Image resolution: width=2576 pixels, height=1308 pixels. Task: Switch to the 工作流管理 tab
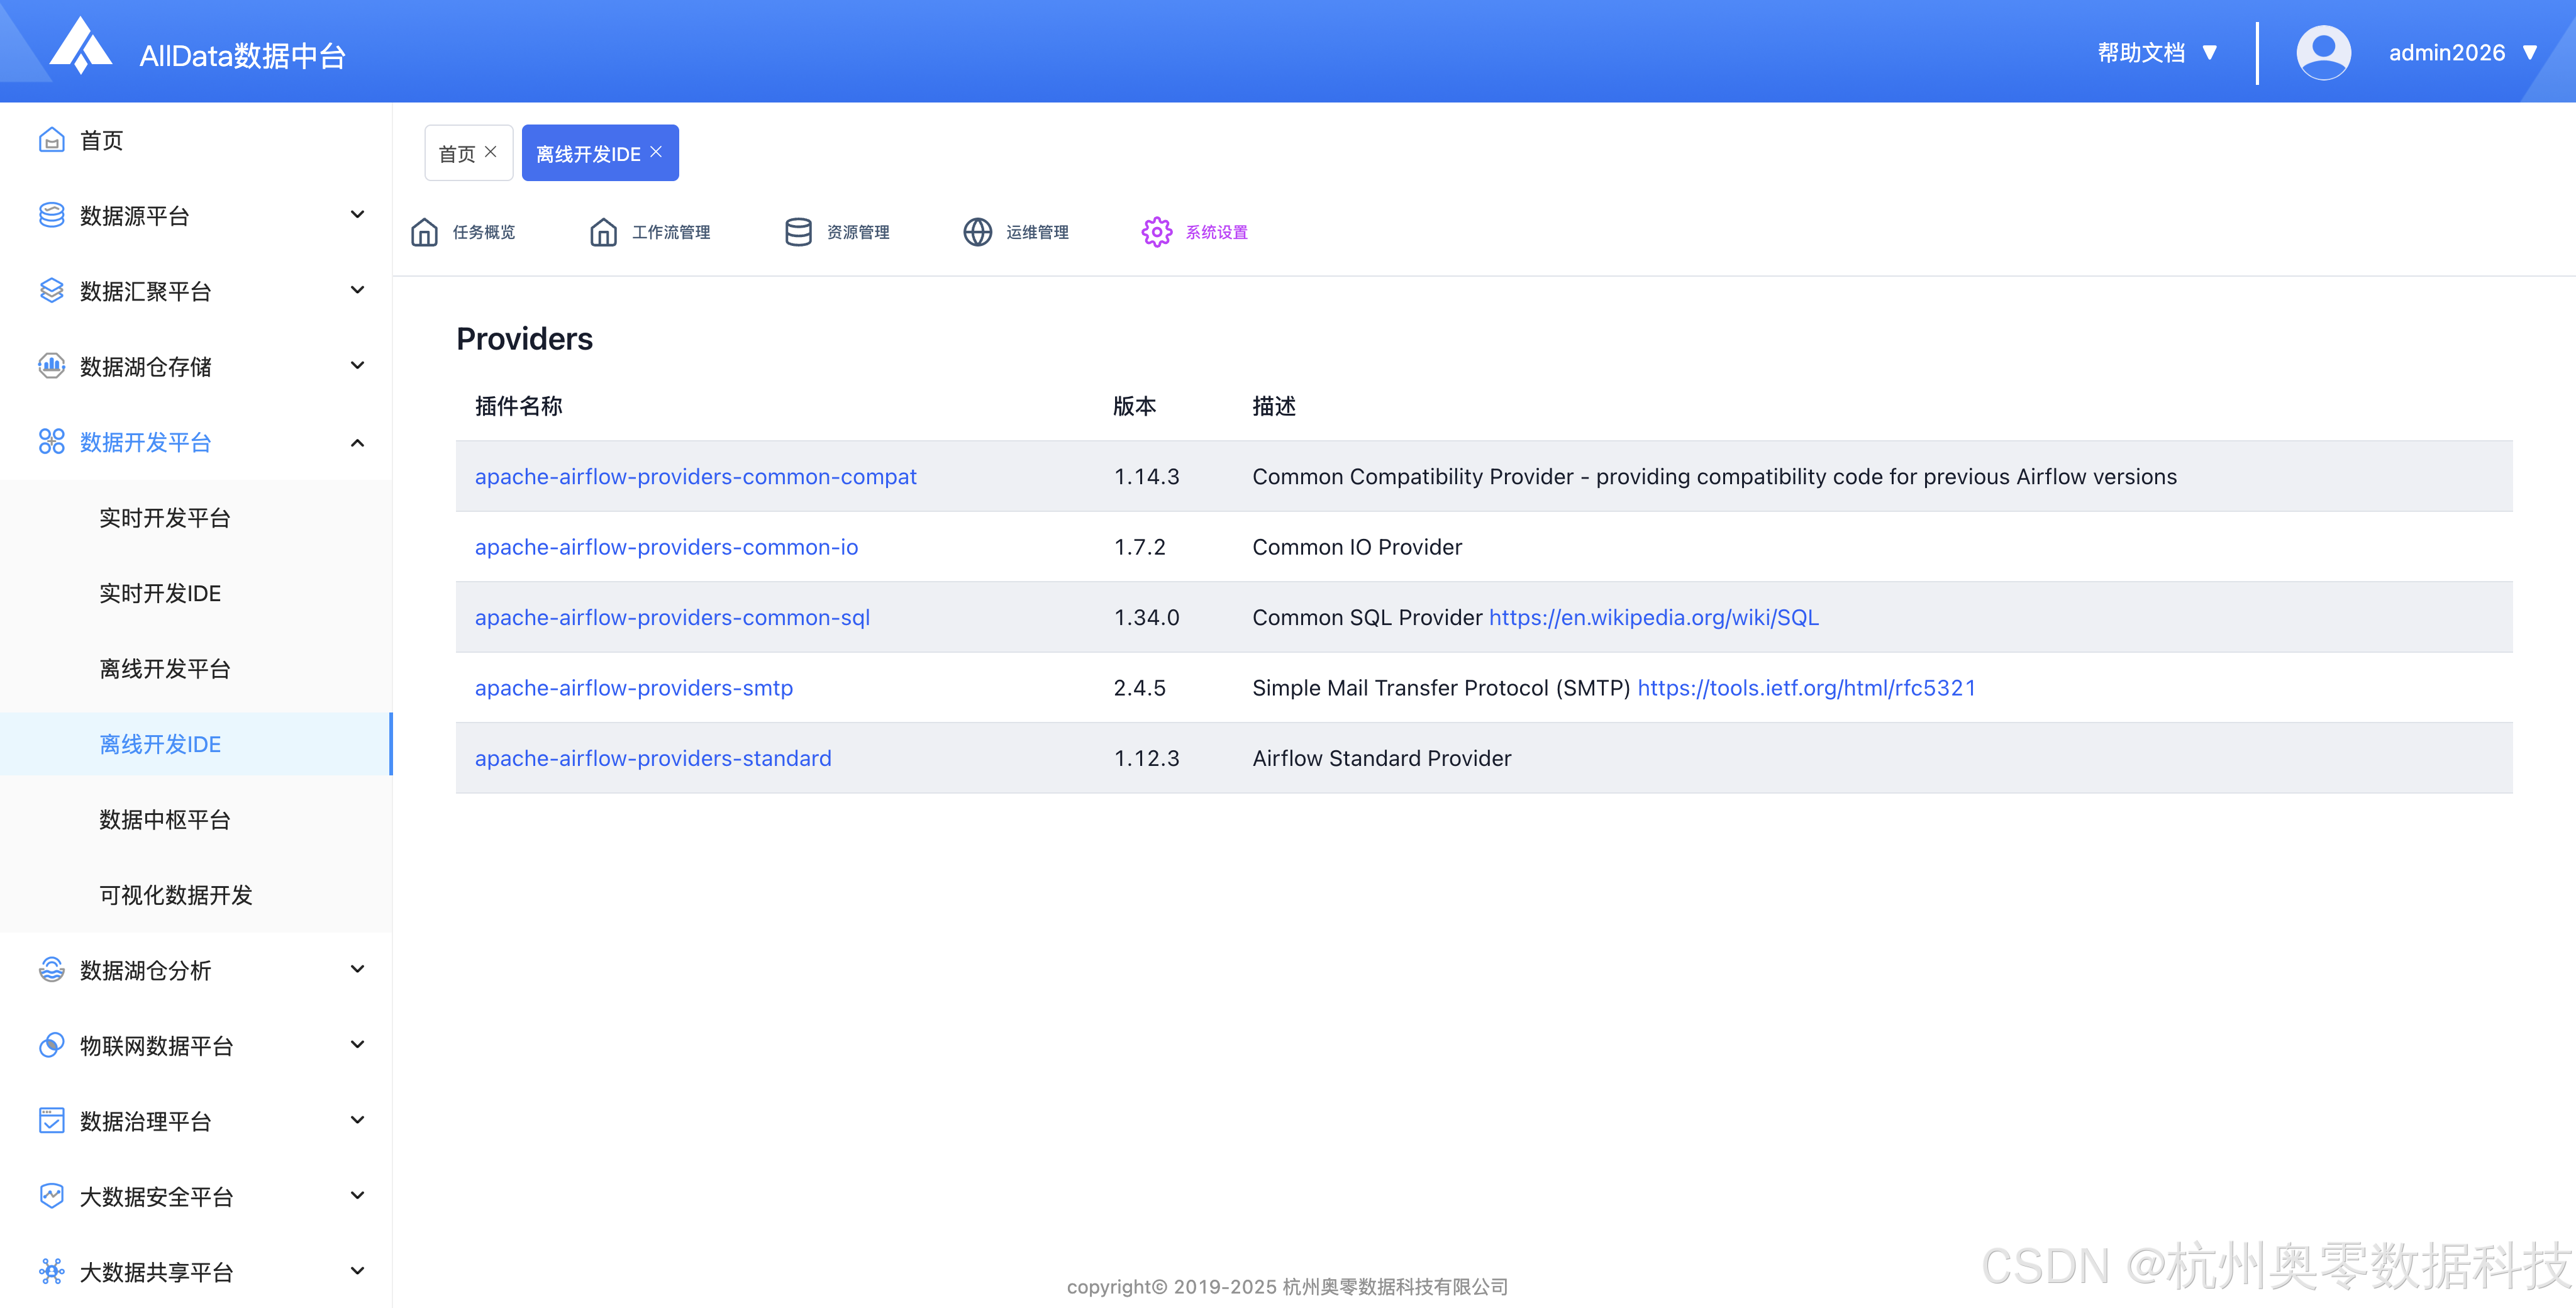tap(670, 232)
